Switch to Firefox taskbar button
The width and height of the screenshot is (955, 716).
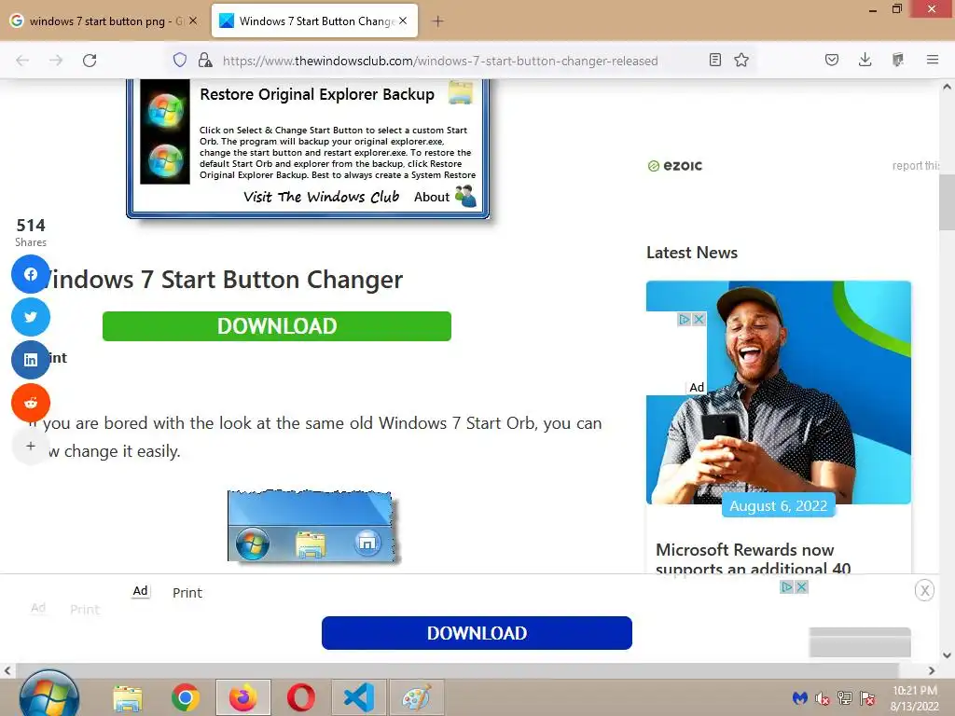pyautogui.click(x=243, y=697)
